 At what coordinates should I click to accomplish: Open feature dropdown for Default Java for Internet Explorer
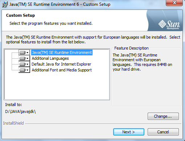[x=24, y=64]
